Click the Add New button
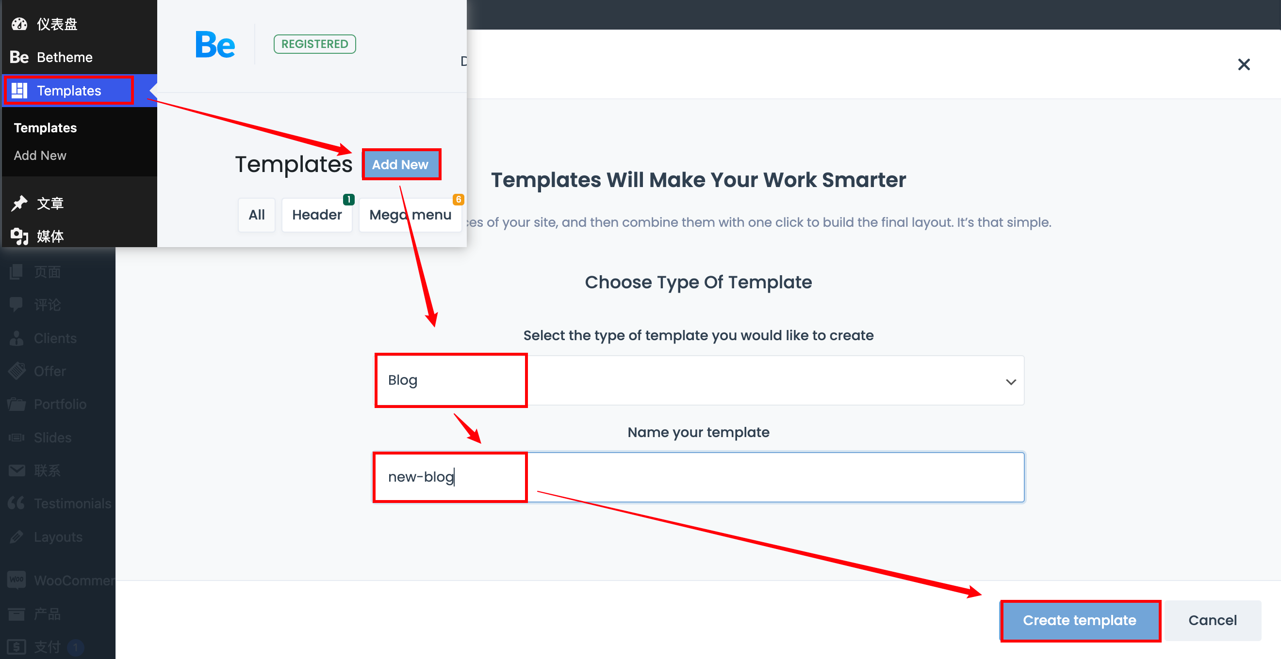 click(x=401, y=164)
